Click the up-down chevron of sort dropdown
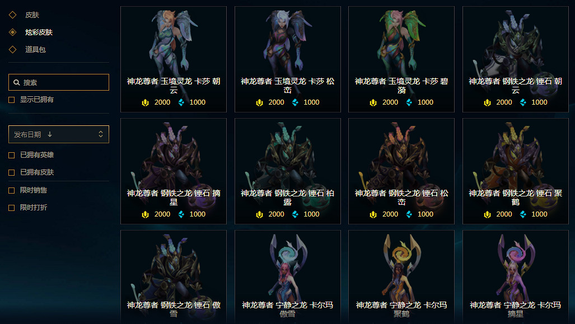The height and width of the screenshot is (324, 575). (101, 134)
